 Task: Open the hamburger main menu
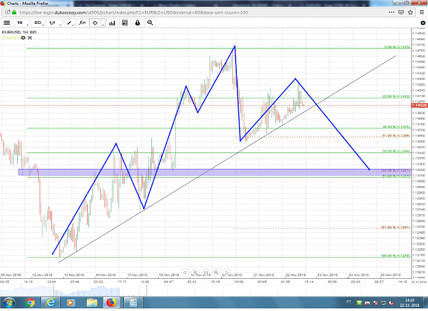click(7, 23)
